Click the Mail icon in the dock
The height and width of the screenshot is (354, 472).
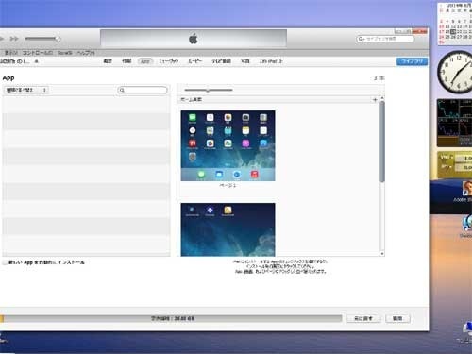pyautogui.click(x=219, y=174)
